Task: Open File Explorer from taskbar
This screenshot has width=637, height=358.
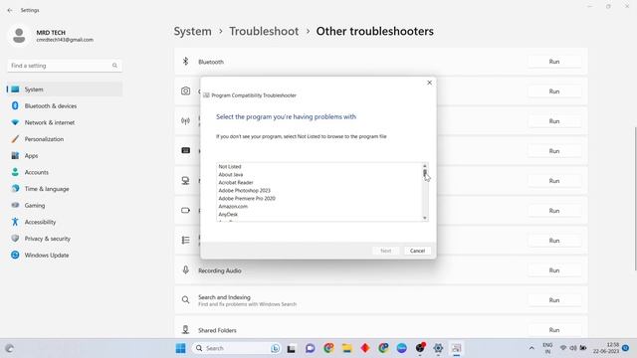Action: pos(346,348)
